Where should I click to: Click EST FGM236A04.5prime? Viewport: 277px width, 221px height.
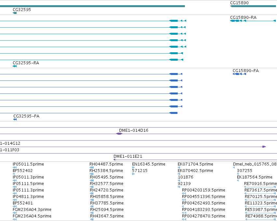click(32, 216)
